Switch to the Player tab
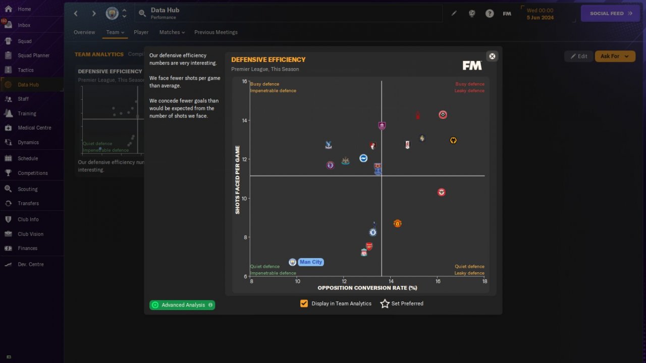The width and height of the screenshot is (646, 363). [x=141, y=32]
